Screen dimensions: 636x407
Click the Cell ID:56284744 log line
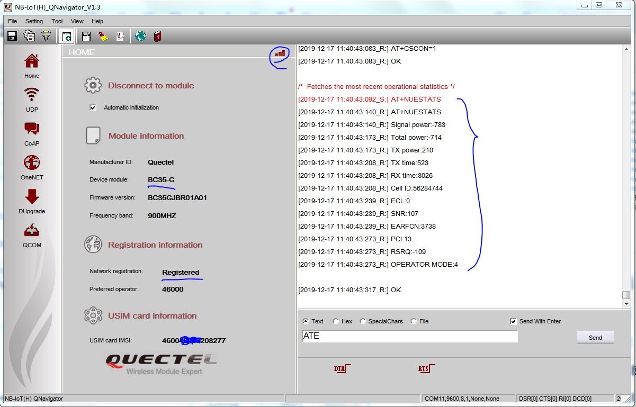371,188
